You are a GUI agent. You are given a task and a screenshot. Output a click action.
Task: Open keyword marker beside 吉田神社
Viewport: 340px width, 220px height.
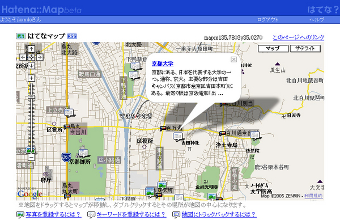[178, 137]
